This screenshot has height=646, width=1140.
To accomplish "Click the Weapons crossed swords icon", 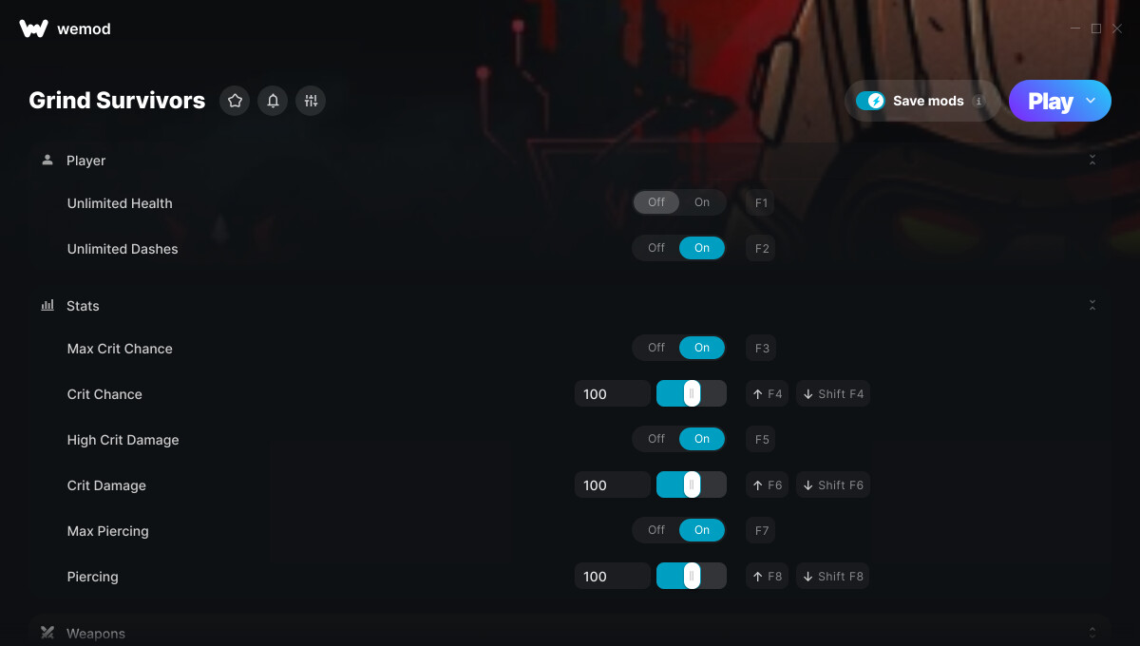I will tap(47, 633).
